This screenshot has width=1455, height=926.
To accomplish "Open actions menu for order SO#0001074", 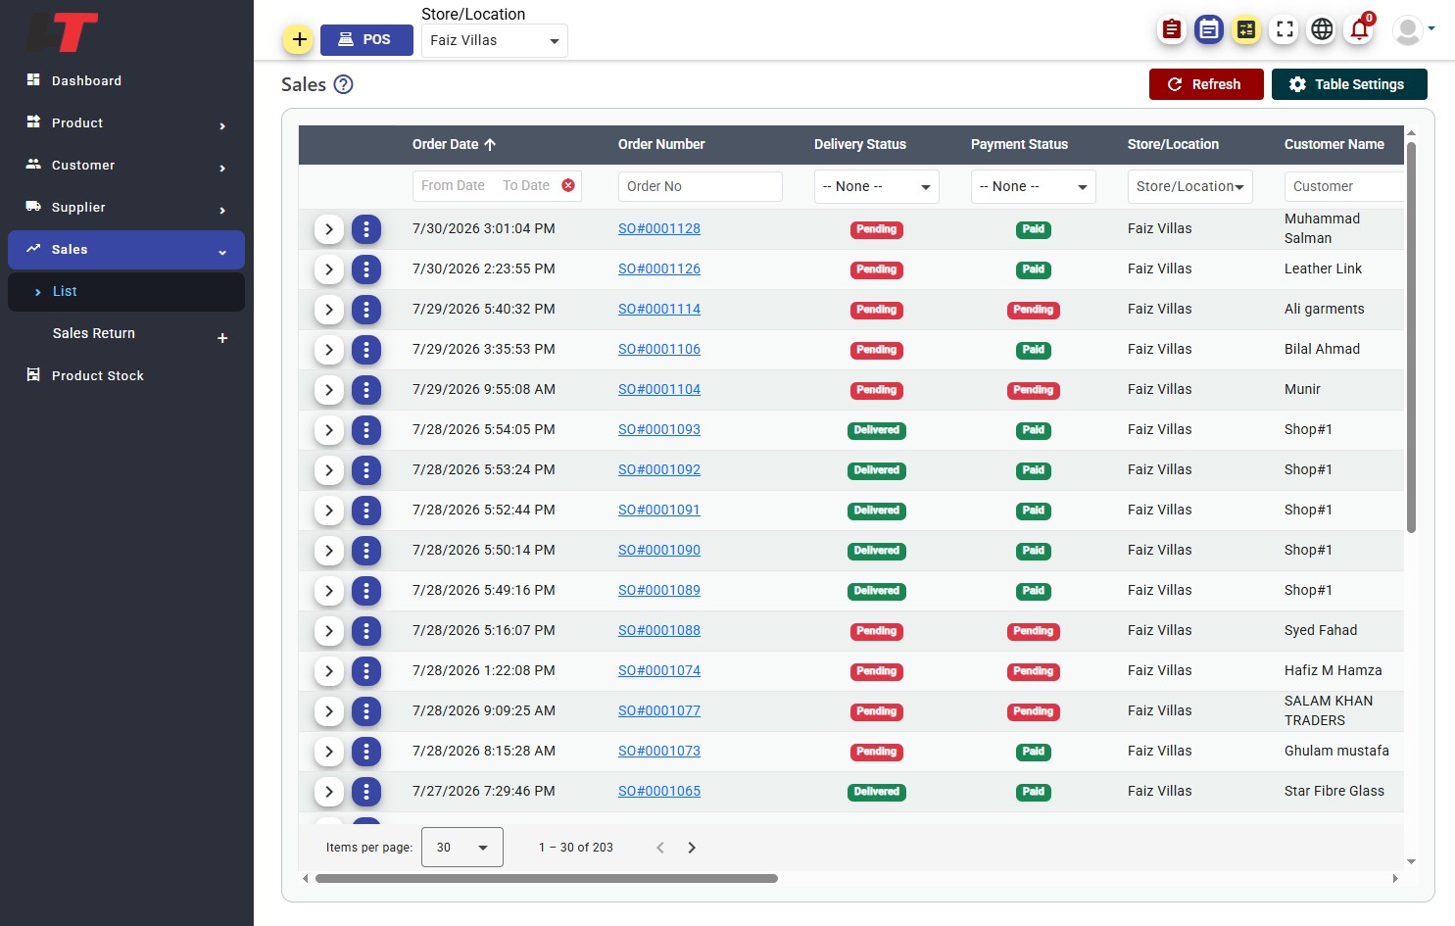I will pyautogui.click(x=366, y=671).
